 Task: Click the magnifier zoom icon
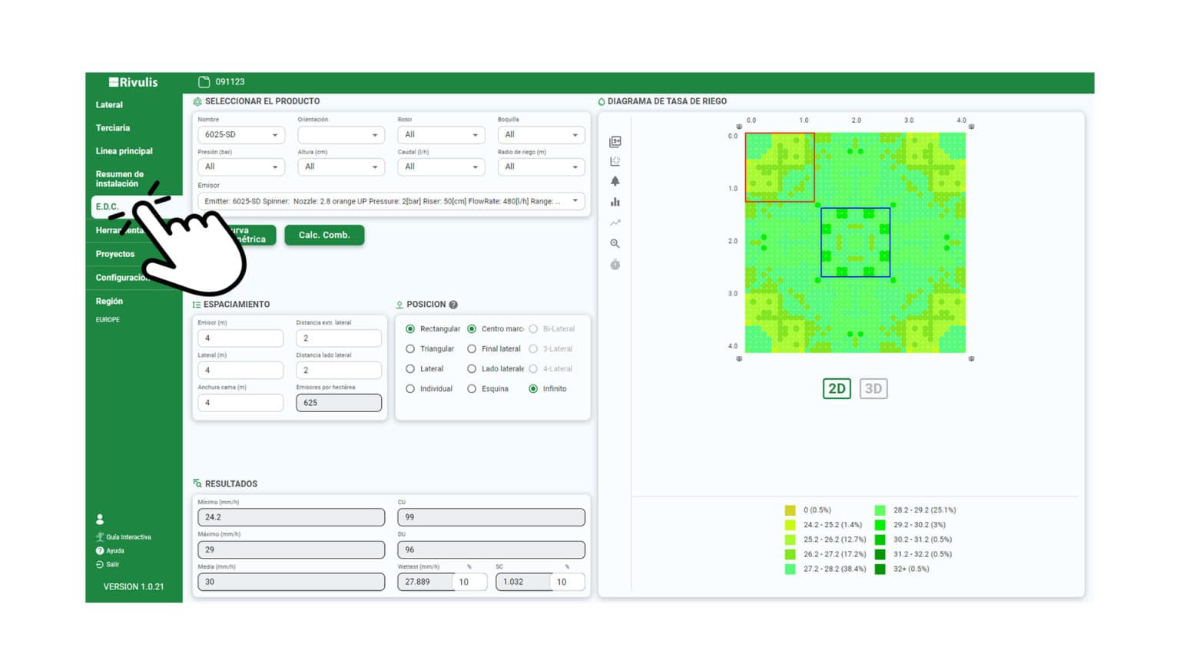pyautogui.click(x=615, y=243)
